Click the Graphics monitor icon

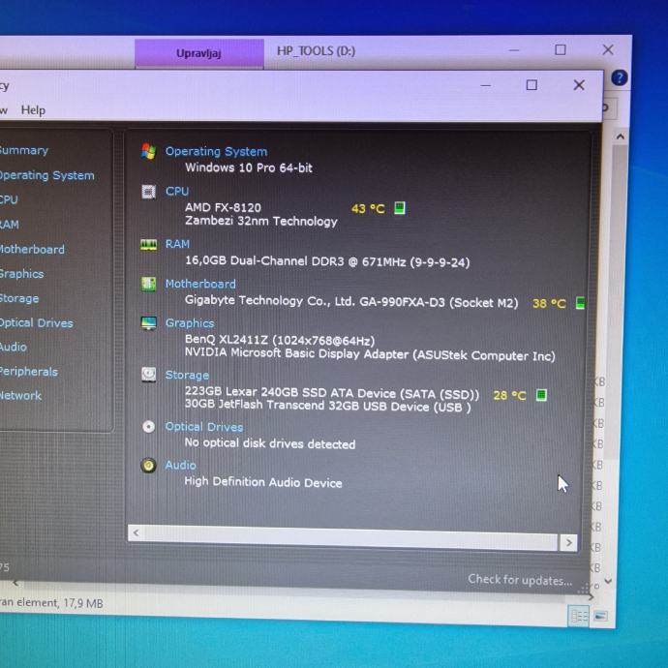(148, 323)
